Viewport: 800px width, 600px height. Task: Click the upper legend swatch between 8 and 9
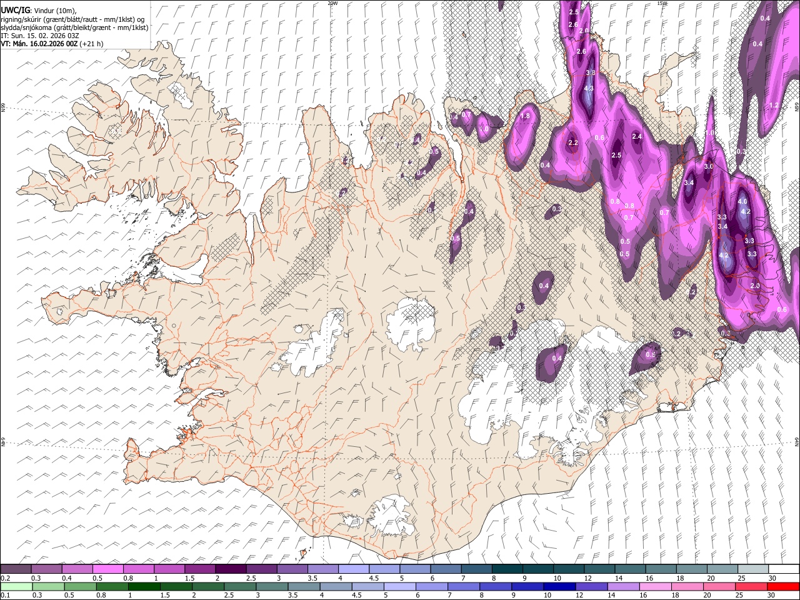[508, 569]
